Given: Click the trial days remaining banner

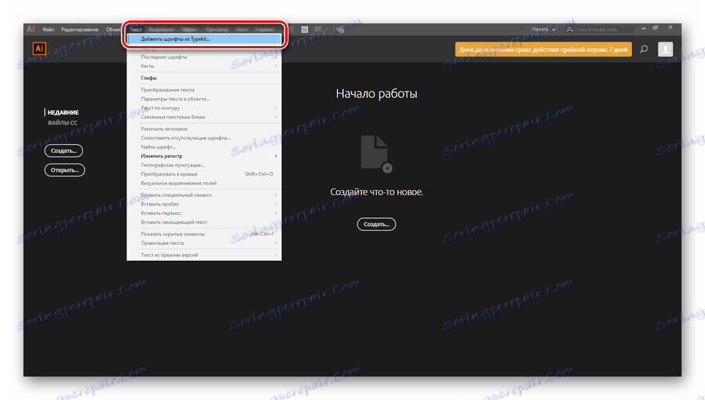Looking at the screenshot, I should point(543,50).
